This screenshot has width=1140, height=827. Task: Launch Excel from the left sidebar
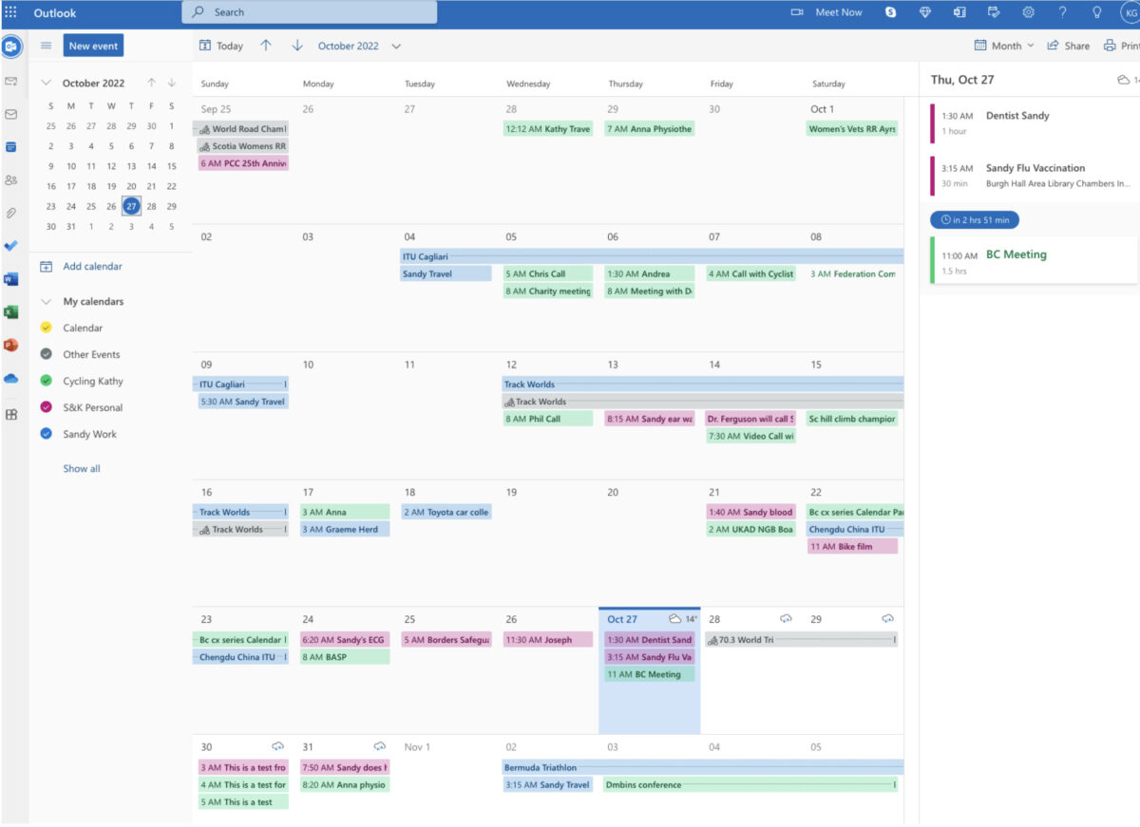12,311
